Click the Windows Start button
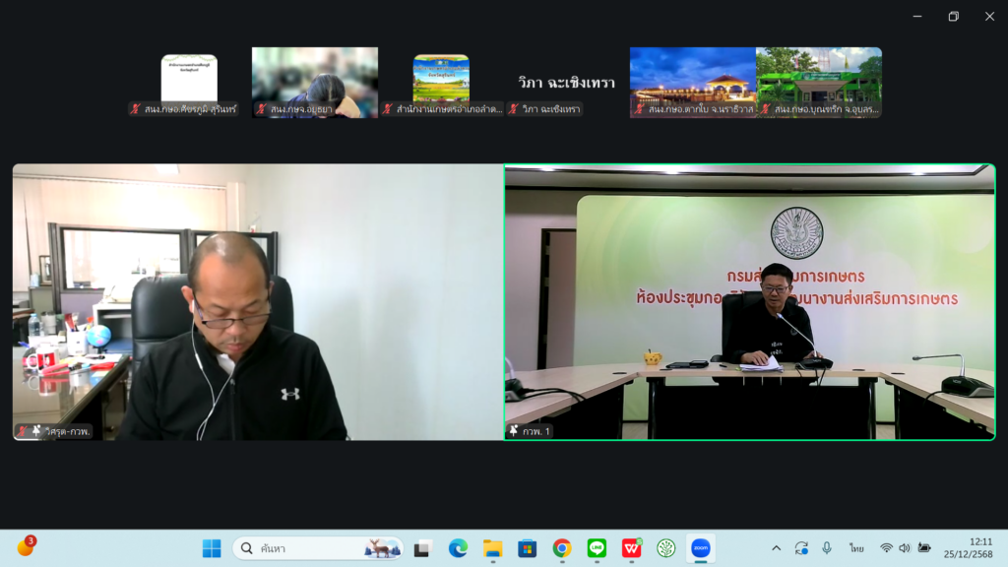This screenshot has width=1008, height=567. [212, 548]
